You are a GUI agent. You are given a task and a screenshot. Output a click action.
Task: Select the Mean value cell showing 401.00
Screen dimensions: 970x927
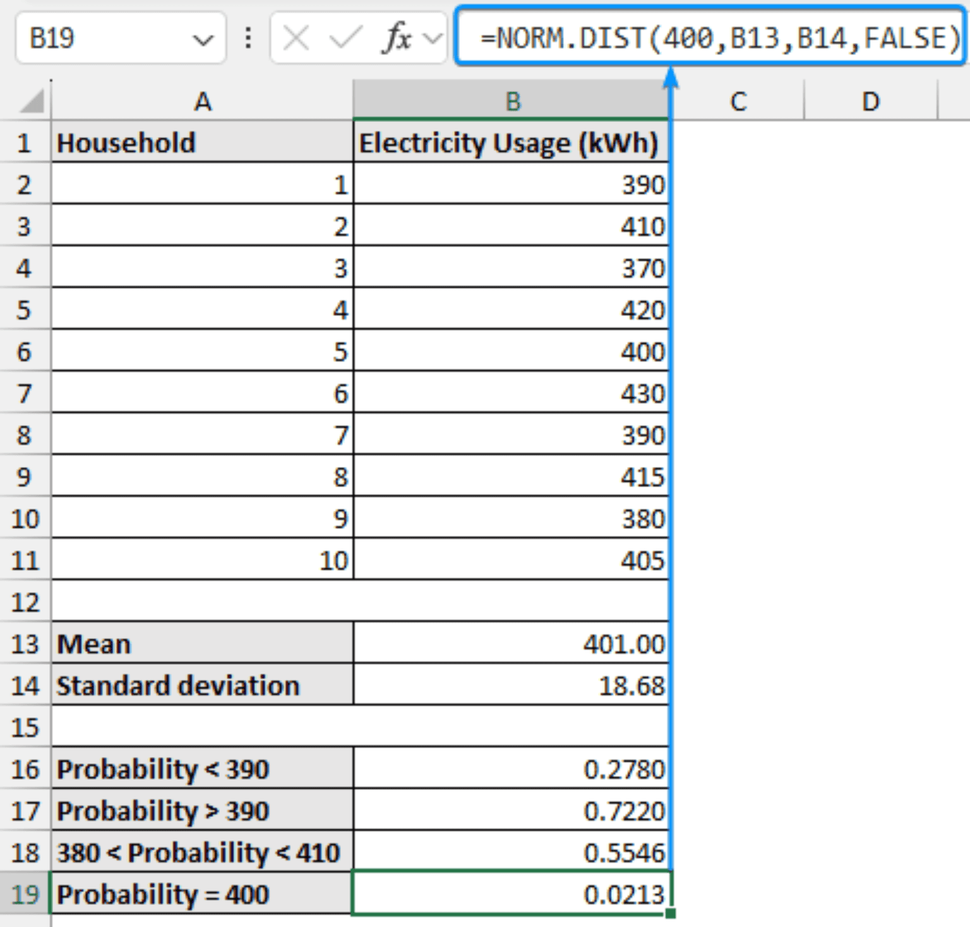(x=512, y=643)
